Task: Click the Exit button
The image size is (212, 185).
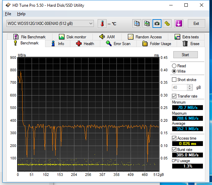Action: pos(196,24)
